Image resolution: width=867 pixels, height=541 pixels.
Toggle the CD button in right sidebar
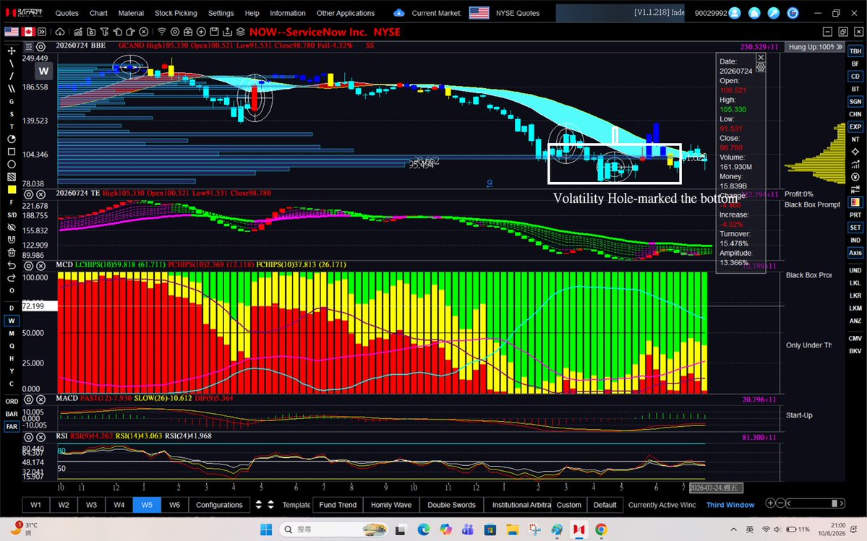coord(855,76)
